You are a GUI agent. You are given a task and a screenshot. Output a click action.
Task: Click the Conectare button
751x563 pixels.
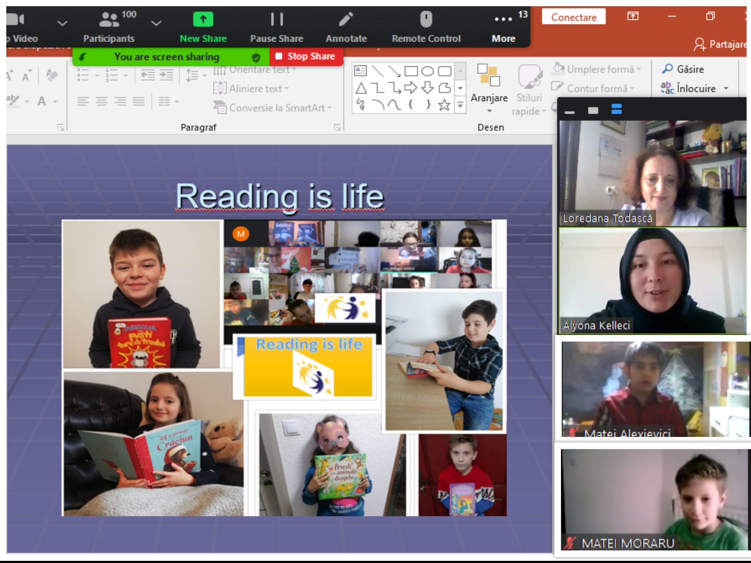(x=574, y=17)
